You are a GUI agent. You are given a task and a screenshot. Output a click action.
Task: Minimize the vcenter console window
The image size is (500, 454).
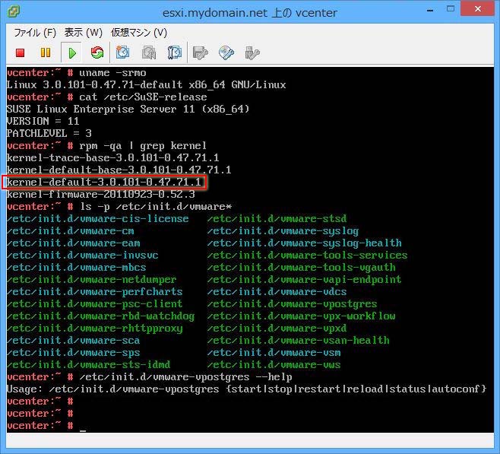[x=430, y=10]
